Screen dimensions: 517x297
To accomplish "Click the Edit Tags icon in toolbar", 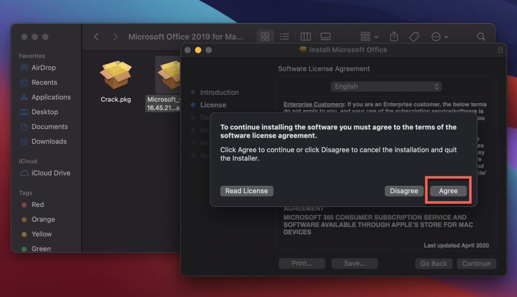I will 414,37.
